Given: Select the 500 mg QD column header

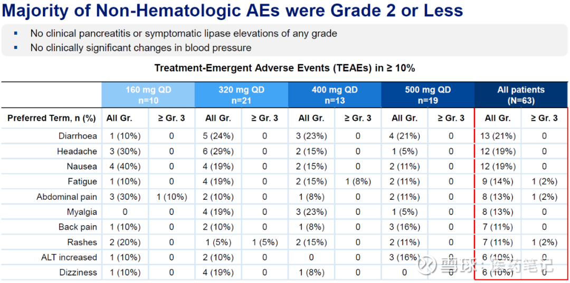Looking at the screenshot, I should [x=428, y=95].
